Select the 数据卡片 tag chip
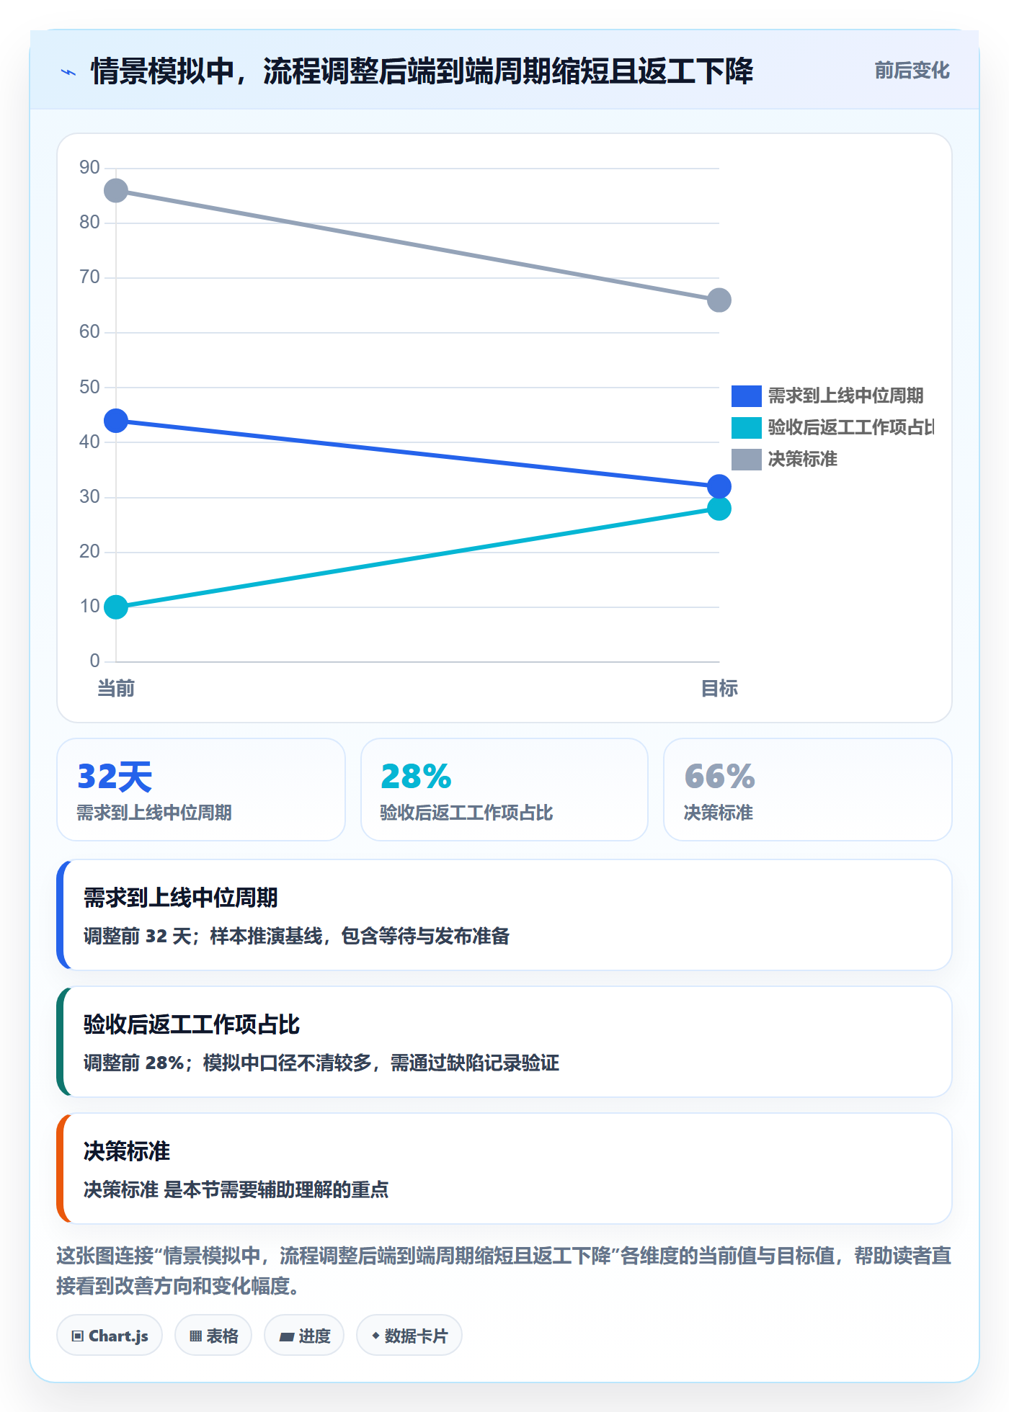The image size is (1009, 1412). coord(409,1336)
